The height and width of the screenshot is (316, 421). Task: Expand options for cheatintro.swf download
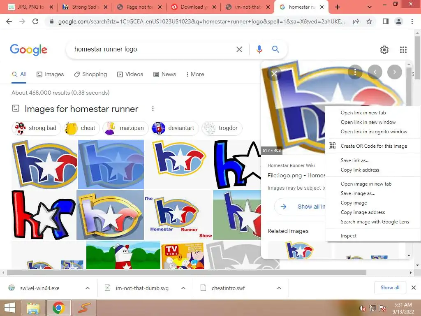[x=279, y=288]
